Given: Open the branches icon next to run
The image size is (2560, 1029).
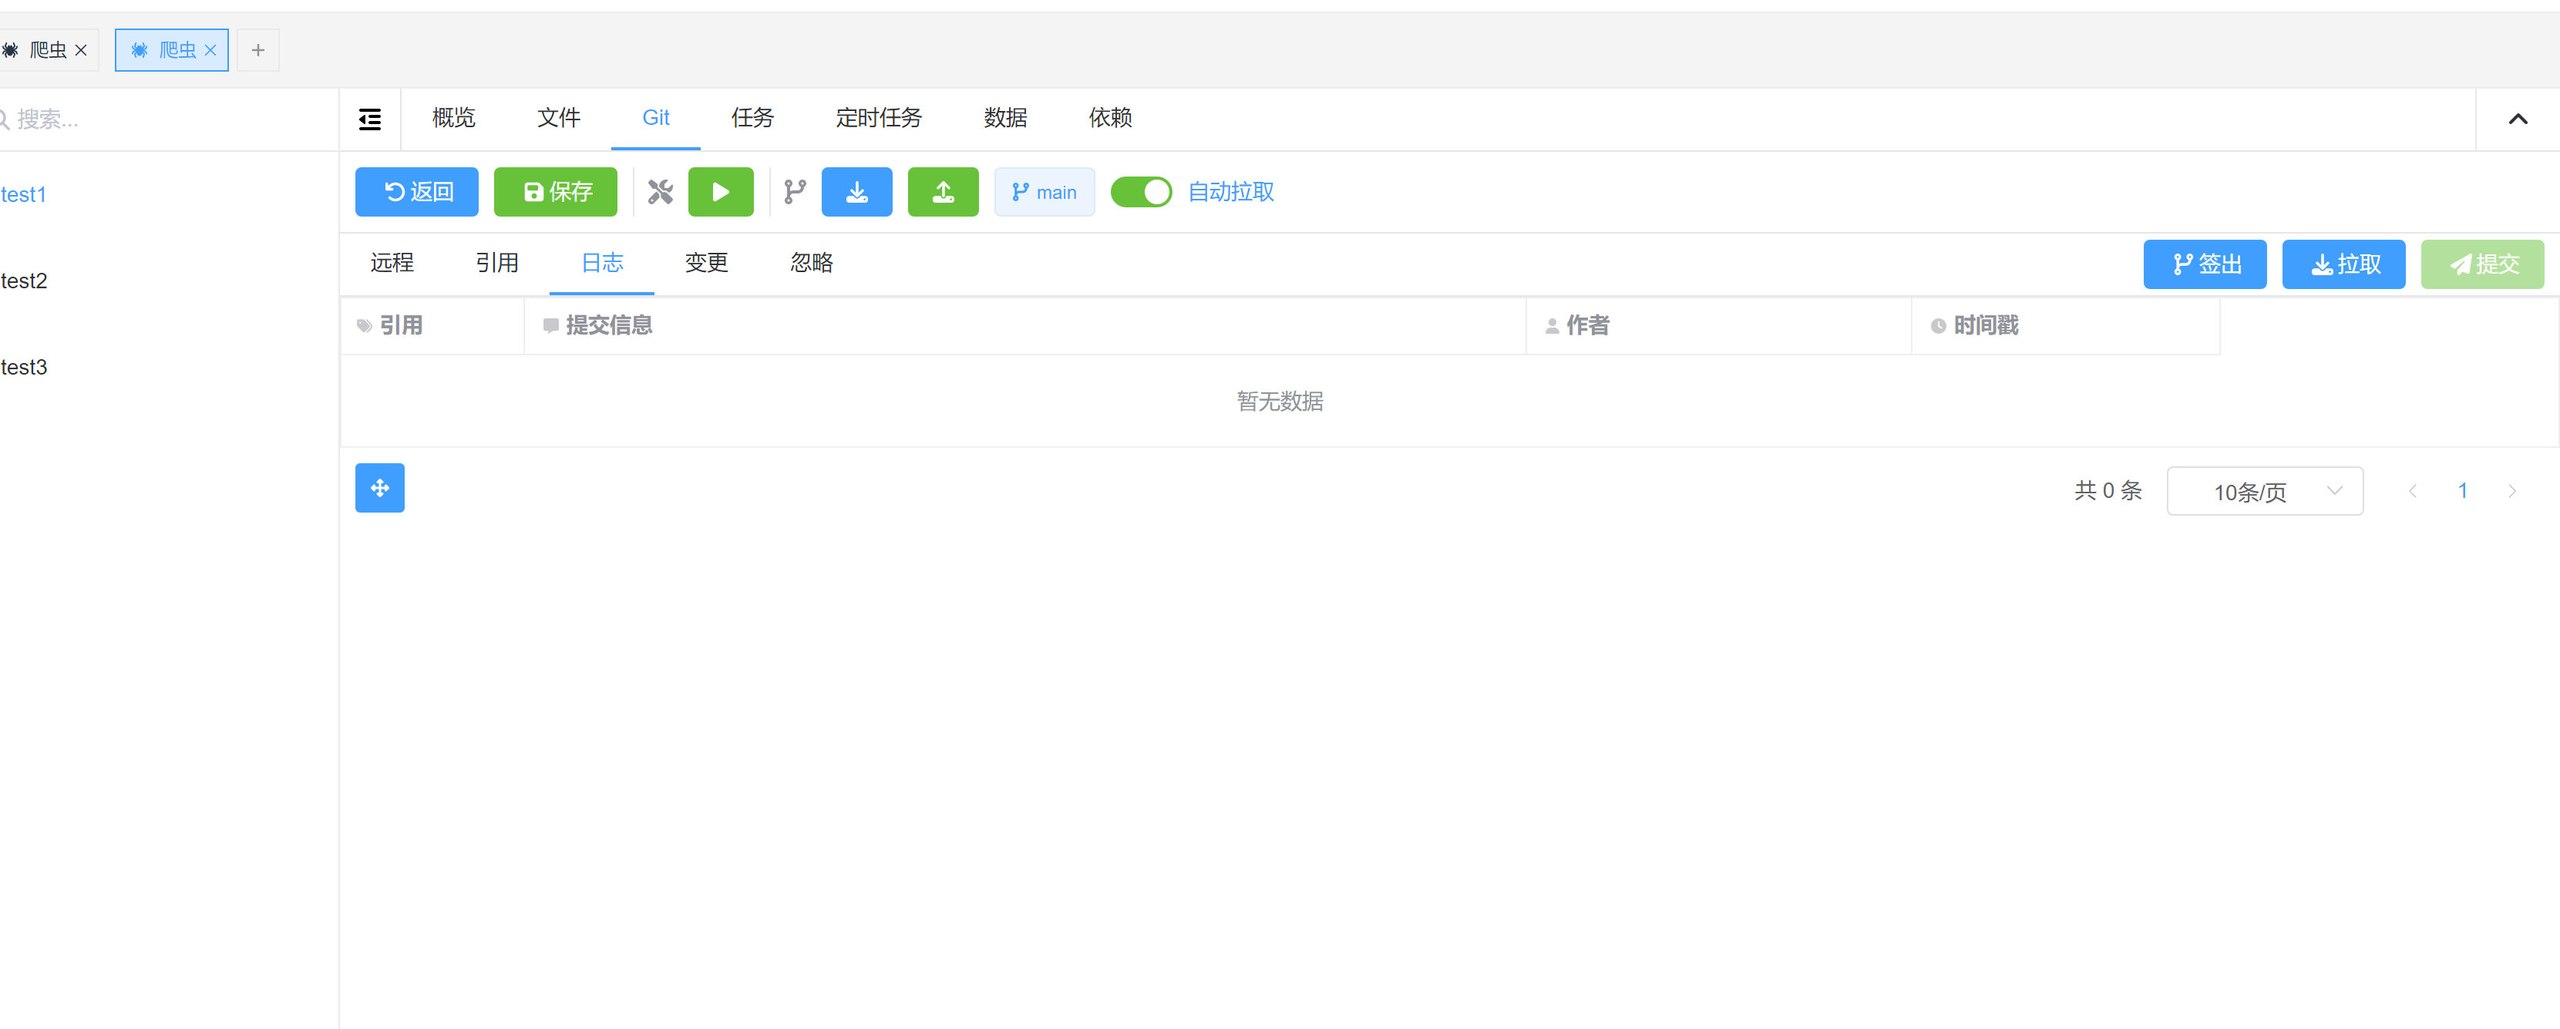Looking at the screenshot, I should point(794,192).
